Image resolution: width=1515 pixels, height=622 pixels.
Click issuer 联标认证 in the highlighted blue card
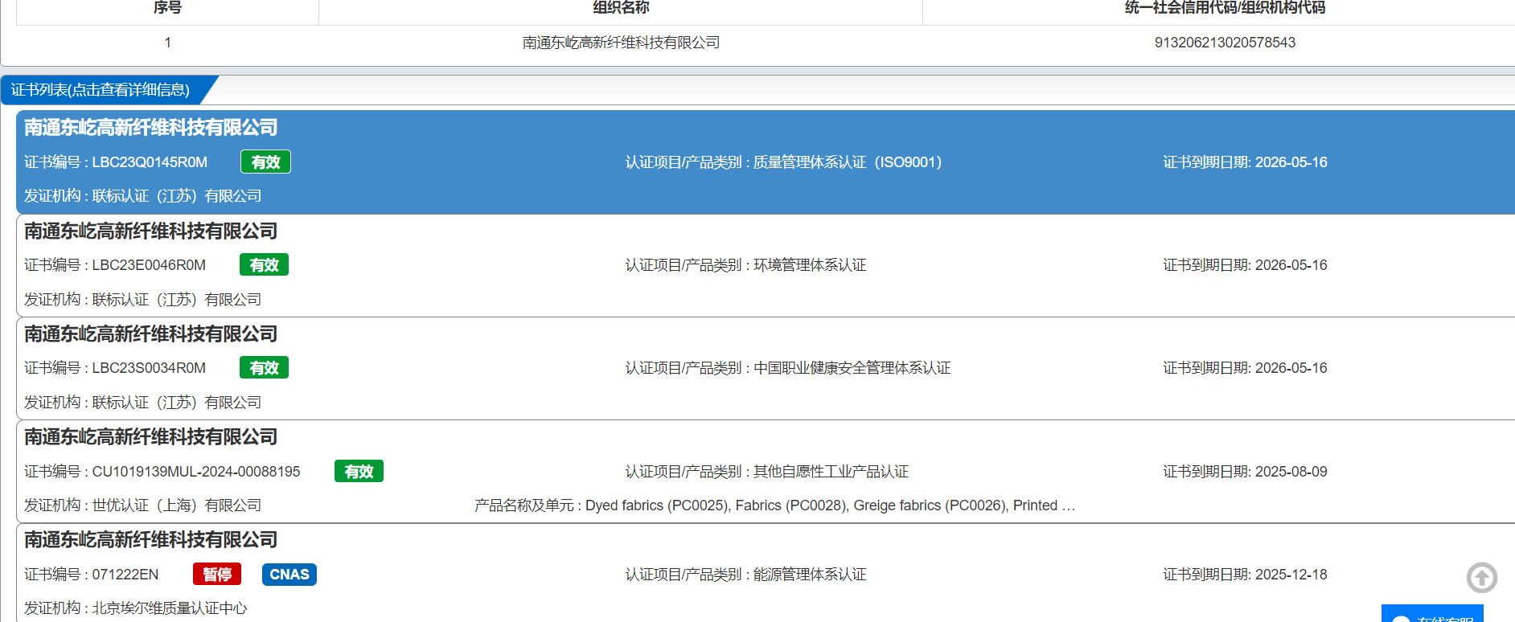pyautogui.click(x=177, y=196)
